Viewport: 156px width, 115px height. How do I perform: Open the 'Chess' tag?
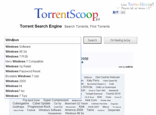pyautogui.click(x=108, y=97)
